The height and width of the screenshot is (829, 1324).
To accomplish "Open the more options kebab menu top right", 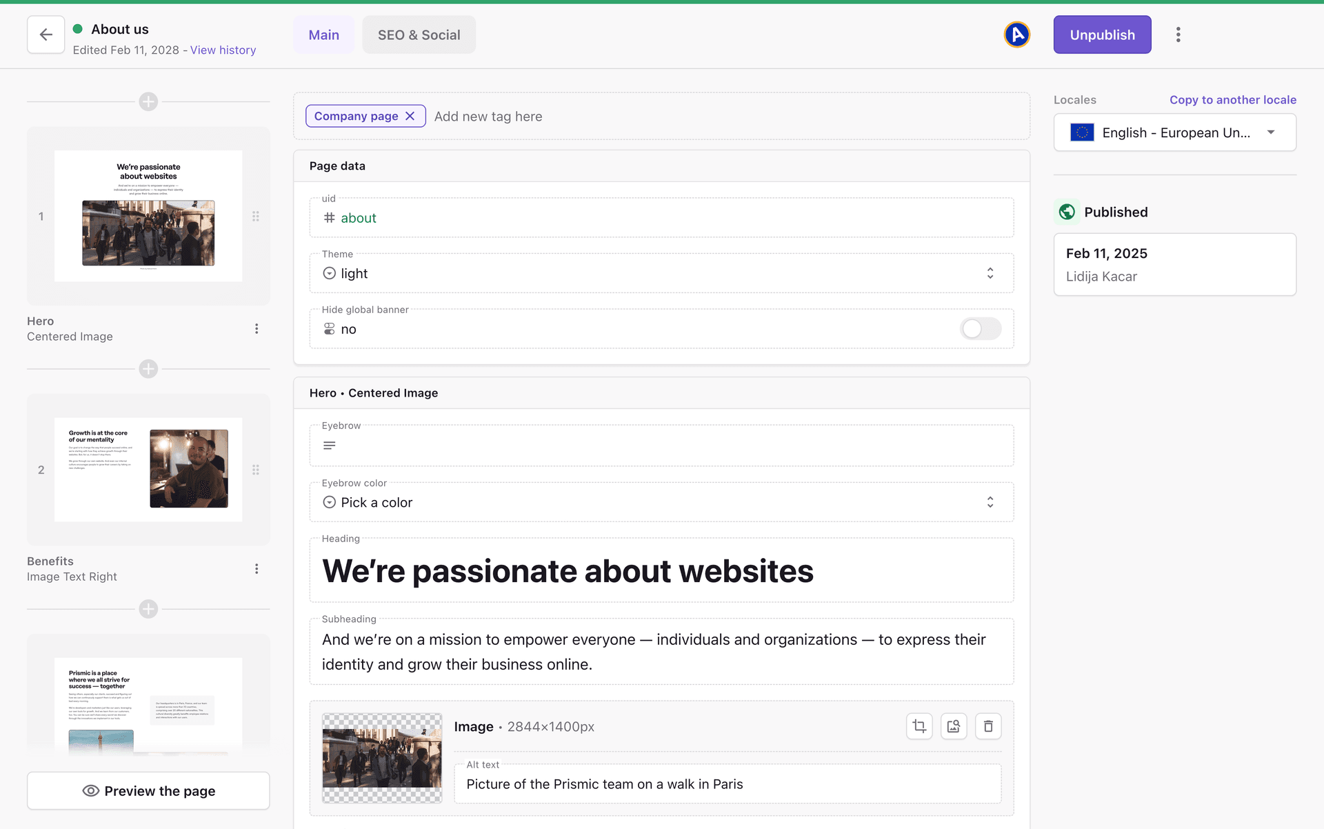I will pos(1178,34).
